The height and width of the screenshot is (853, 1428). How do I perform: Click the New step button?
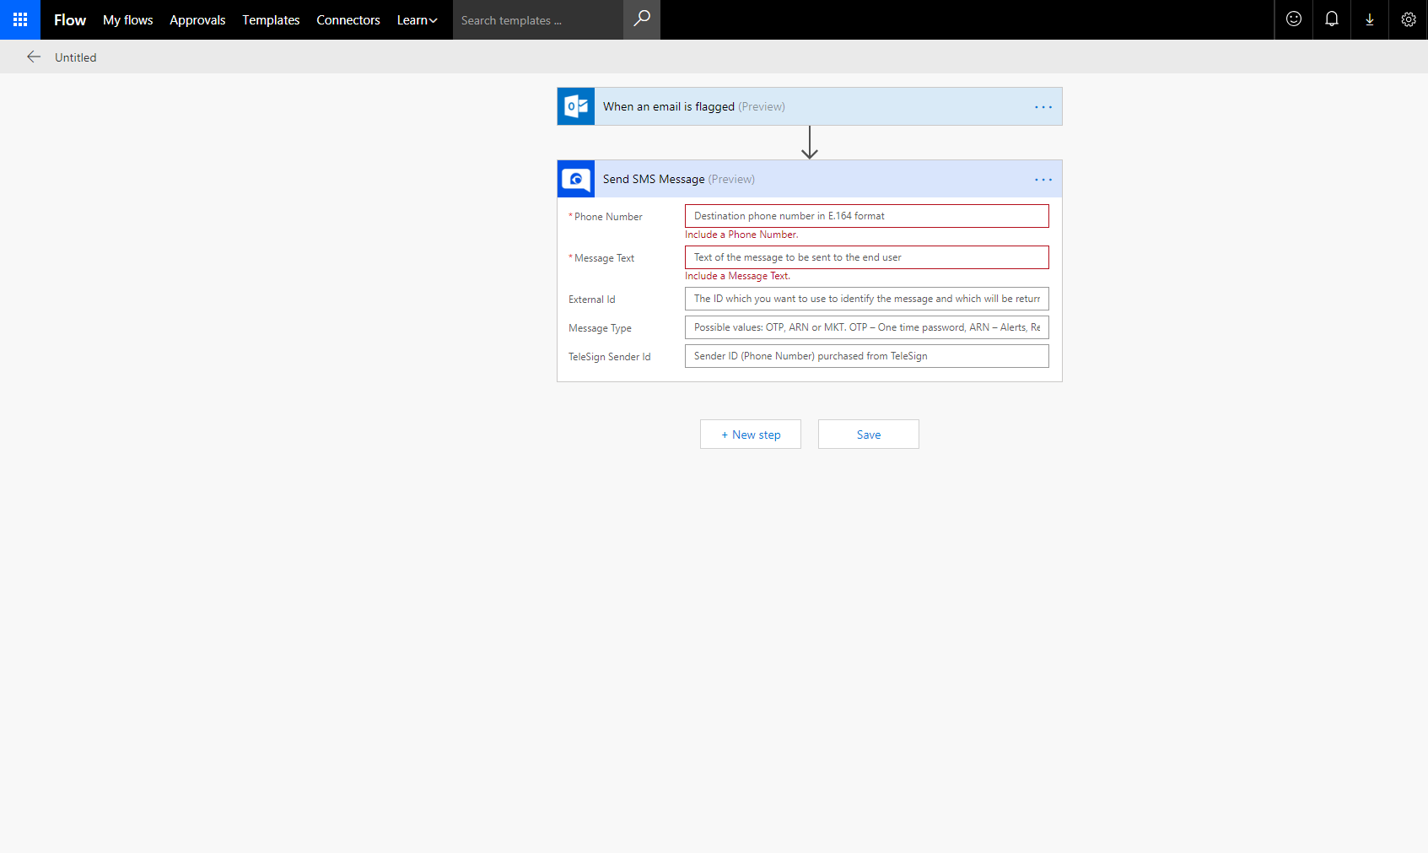(750, 434)
